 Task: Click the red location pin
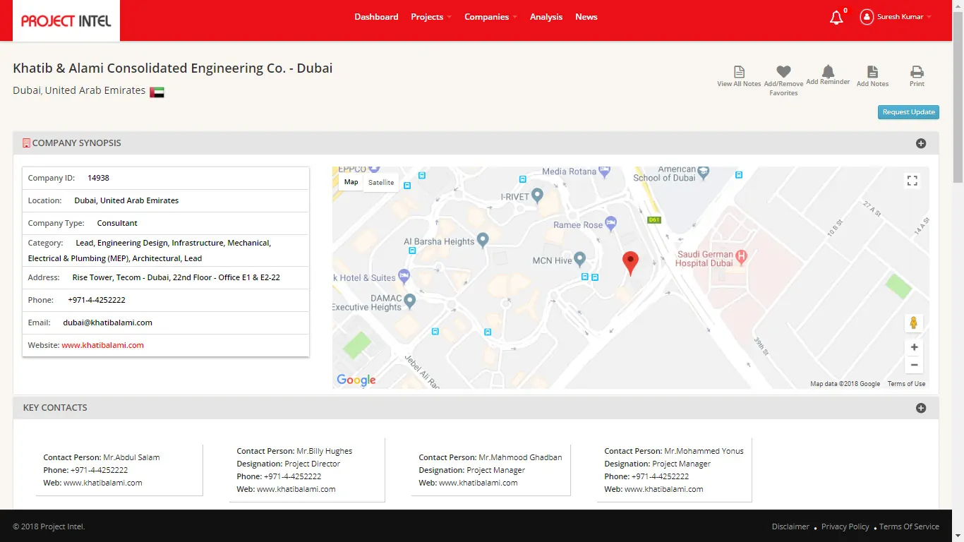click(x=630, y=263)
